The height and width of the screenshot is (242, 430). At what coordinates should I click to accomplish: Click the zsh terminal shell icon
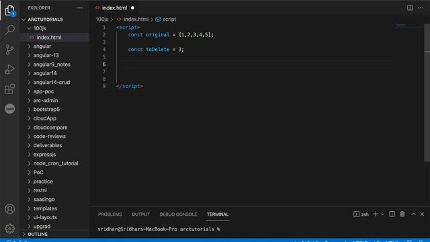point(356,214)
